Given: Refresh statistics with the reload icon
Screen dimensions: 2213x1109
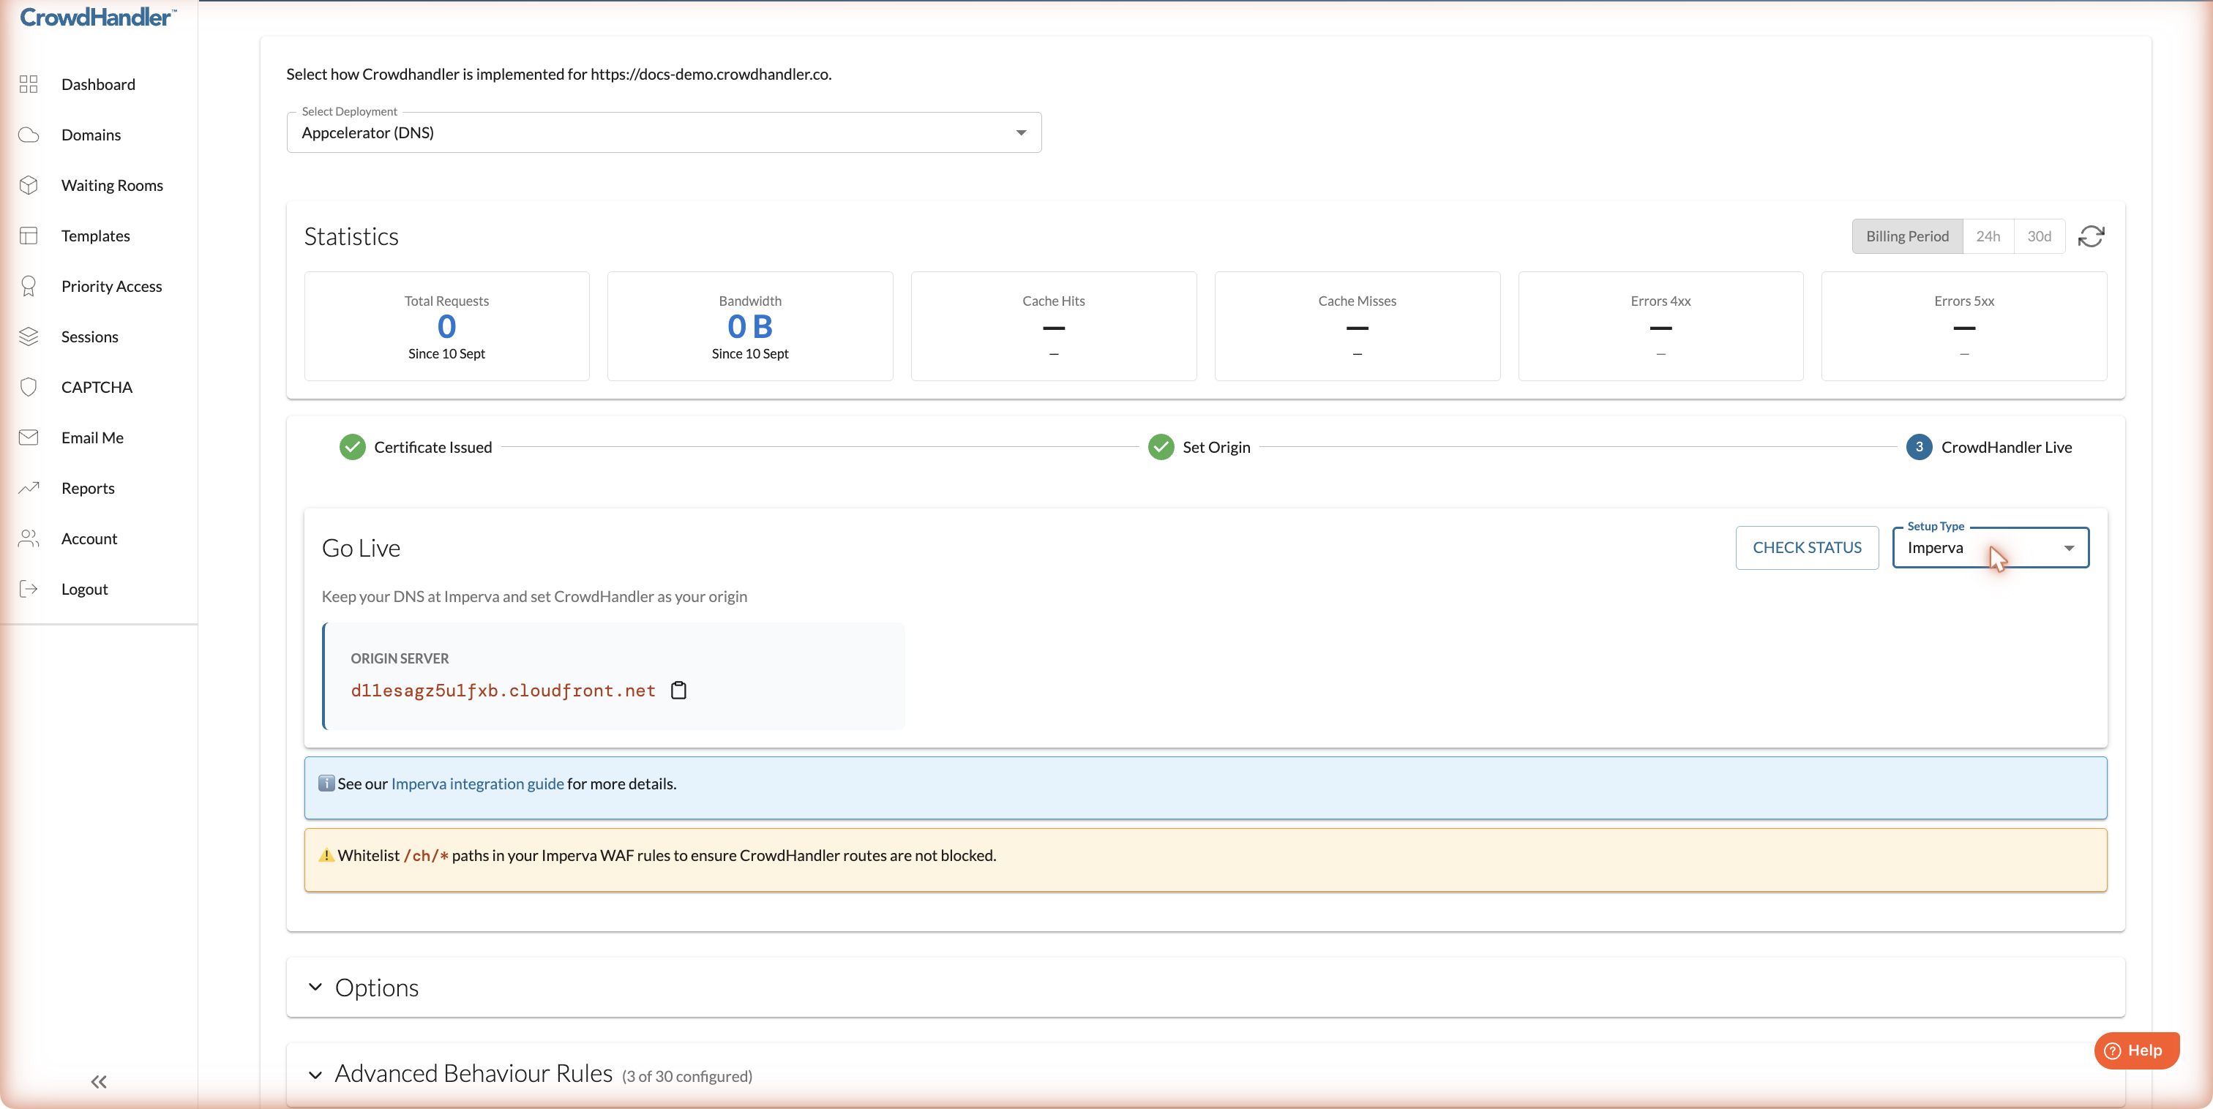Looking at the screenshot, I should (x=2091, y=236).
